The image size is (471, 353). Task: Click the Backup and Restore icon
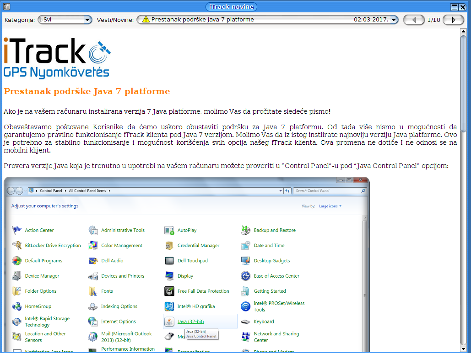pyautogui.click(x=246, y=230)
